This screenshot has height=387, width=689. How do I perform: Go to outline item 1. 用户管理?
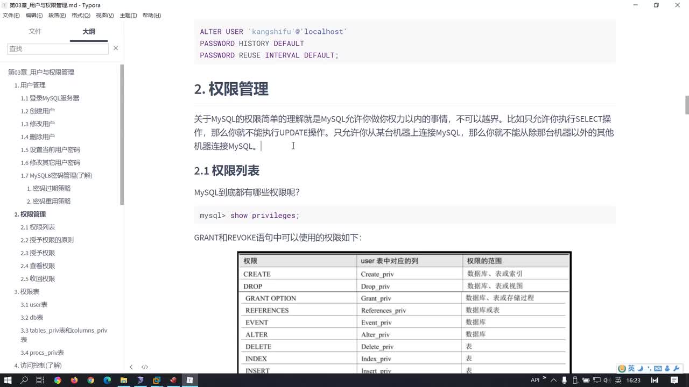point(30,85)
